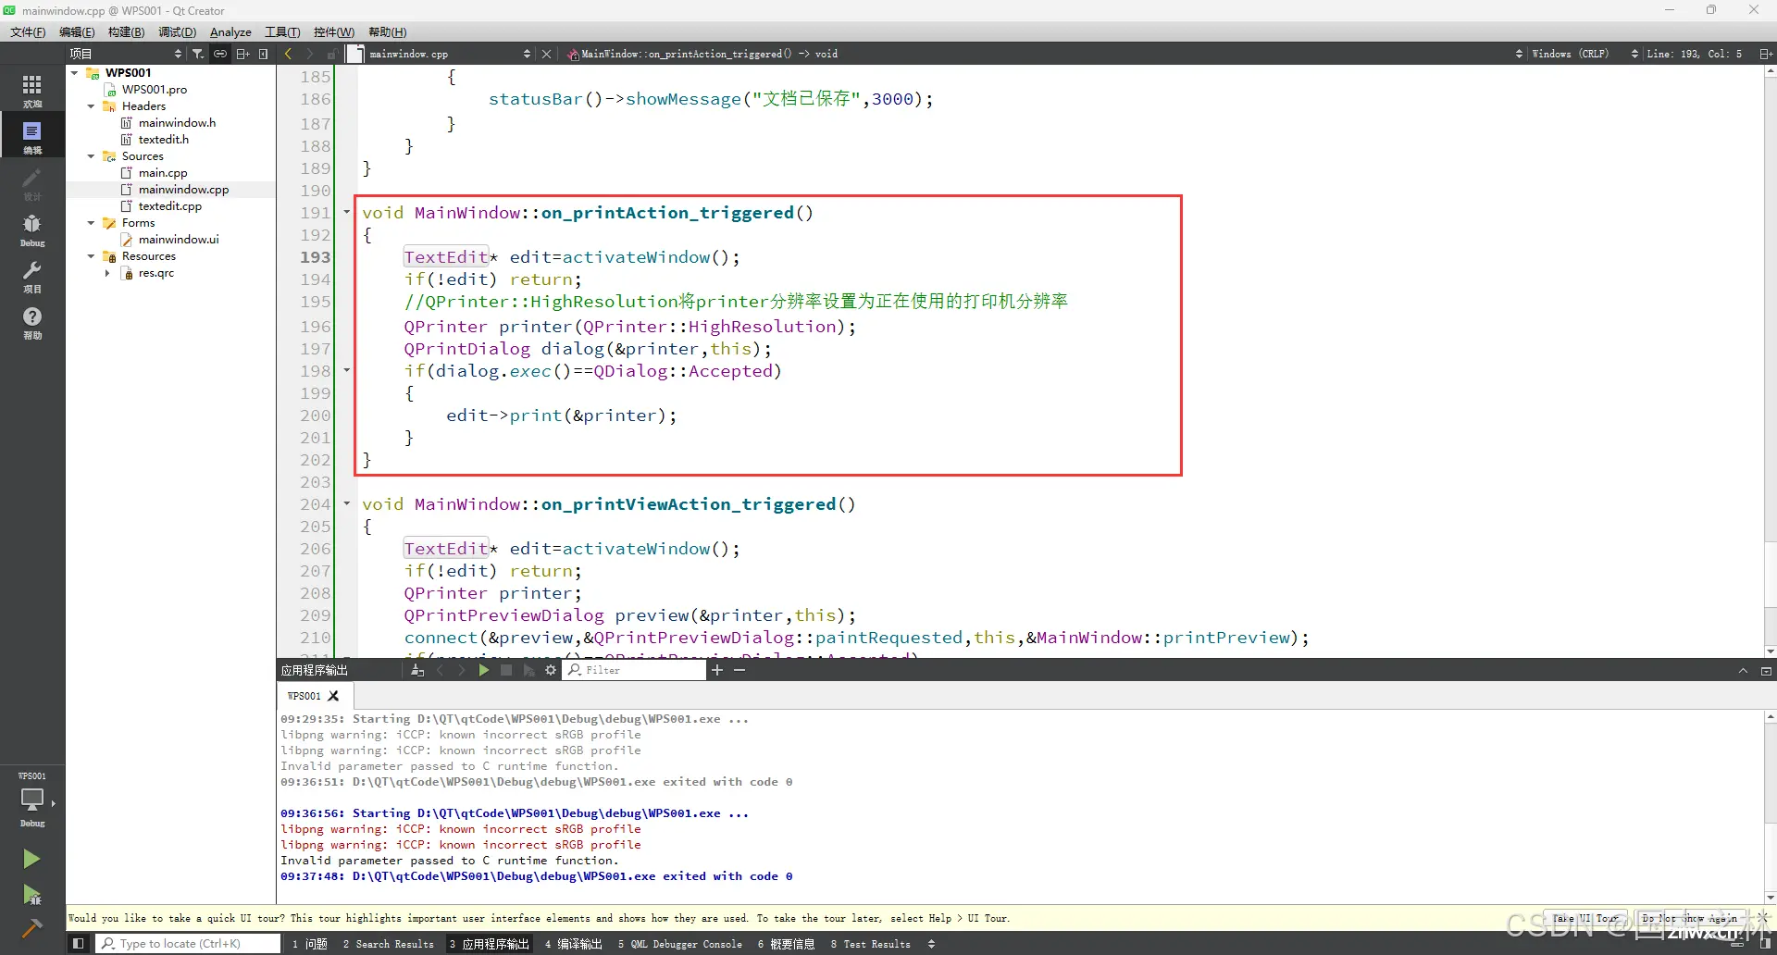This screenshot has height=955, width=1777.
Task: Expand the res.qrc resource file
Action: tap(108, 273)
